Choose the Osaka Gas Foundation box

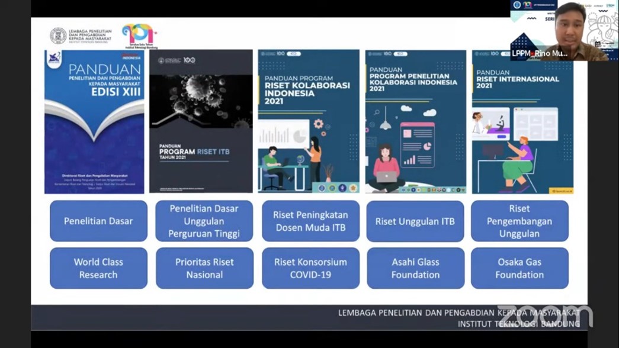(519, 269)
